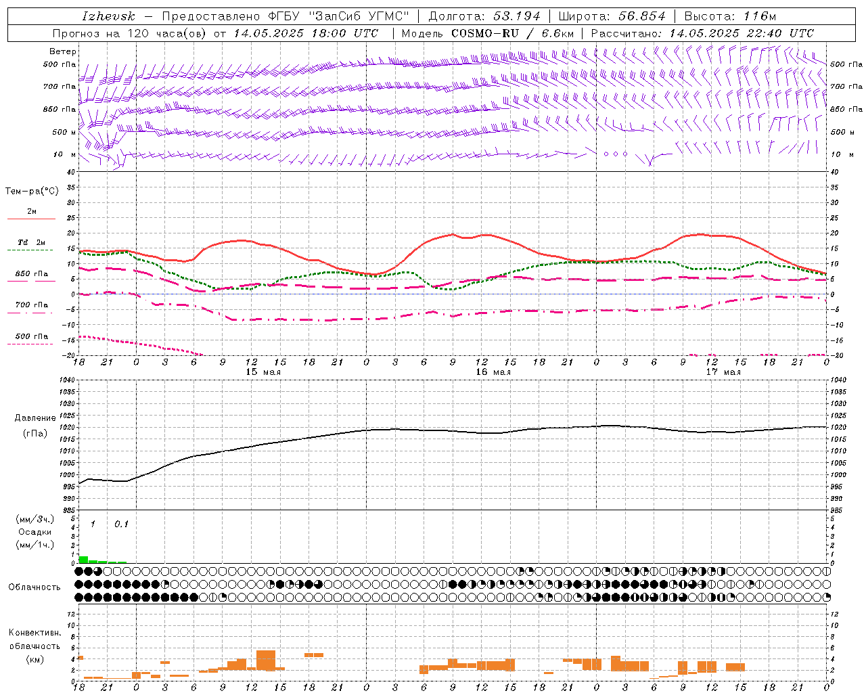Click the 'Осадки' precipitation label
This screenshot has height=693, width=866.
pos(35,532)
